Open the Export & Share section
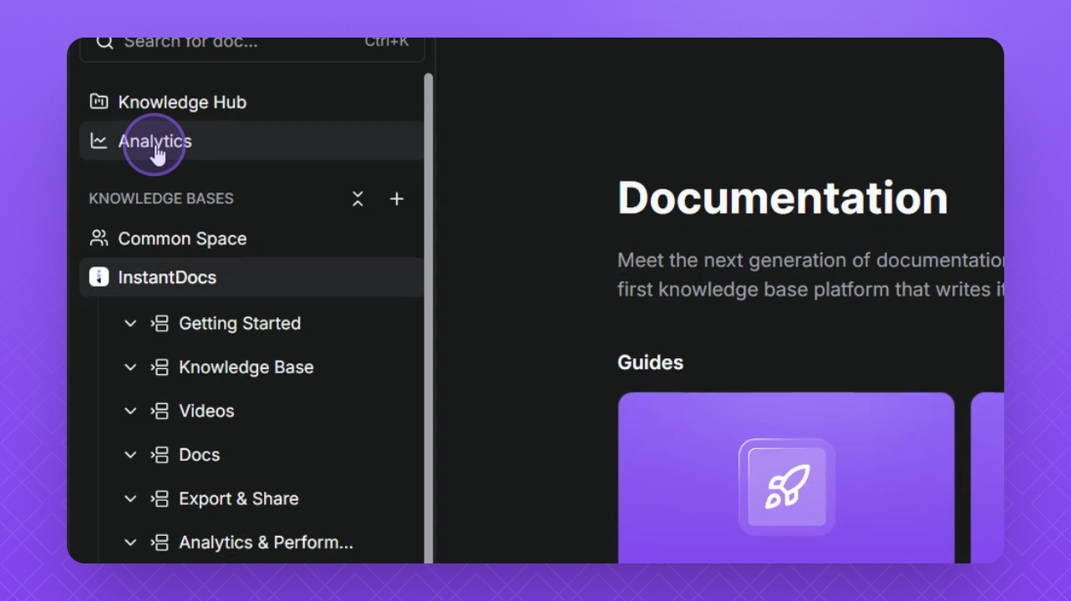The height and width of the screenshot is (601, 1071). click(x=239, y=498)
